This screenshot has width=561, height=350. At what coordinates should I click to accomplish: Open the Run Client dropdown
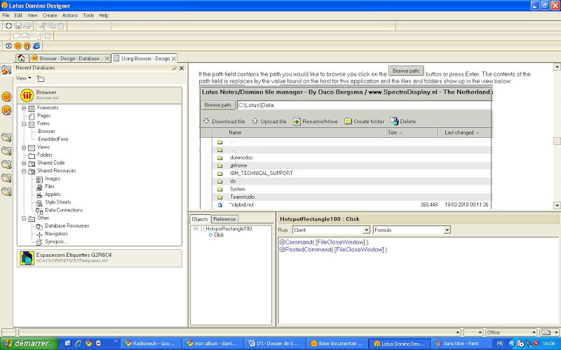point(366,230)
